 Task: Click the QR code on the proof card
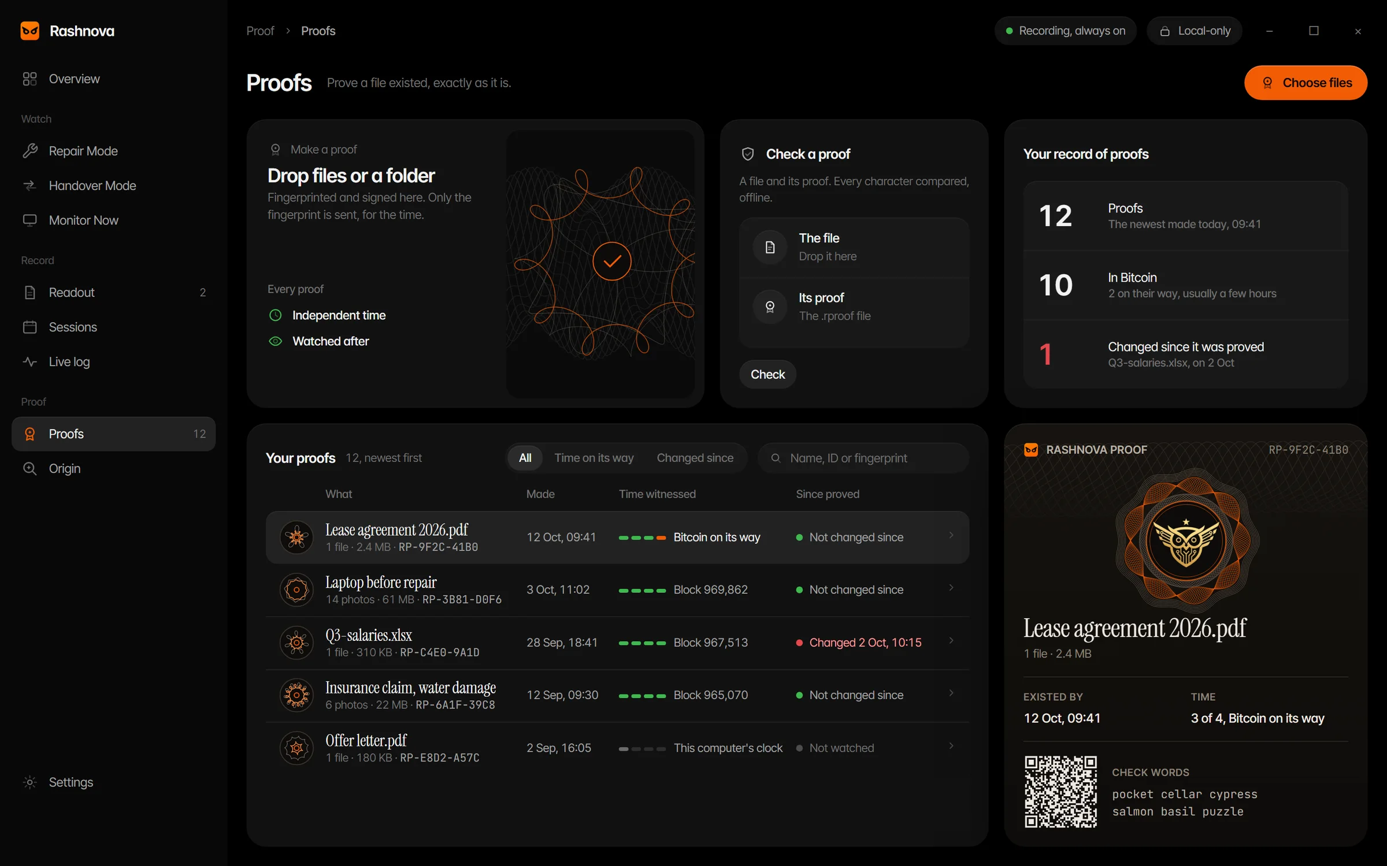(x=1060, y=792)
